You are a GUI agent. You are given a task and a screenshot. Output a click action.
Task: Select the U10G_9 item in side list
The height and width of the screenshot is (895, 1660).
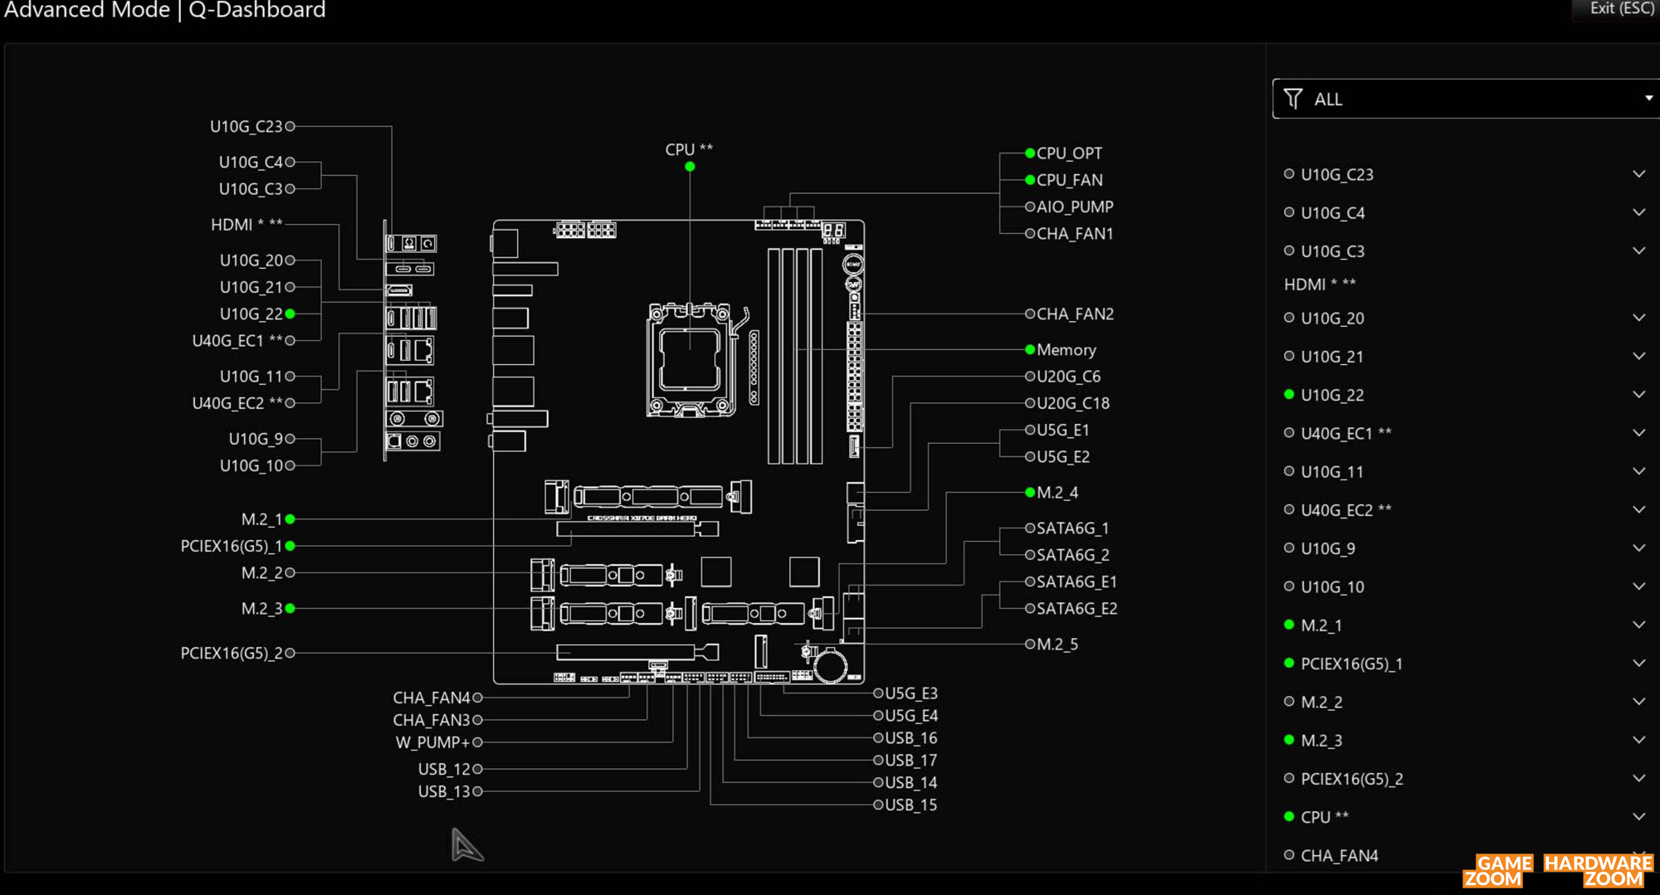point(1328,548)
